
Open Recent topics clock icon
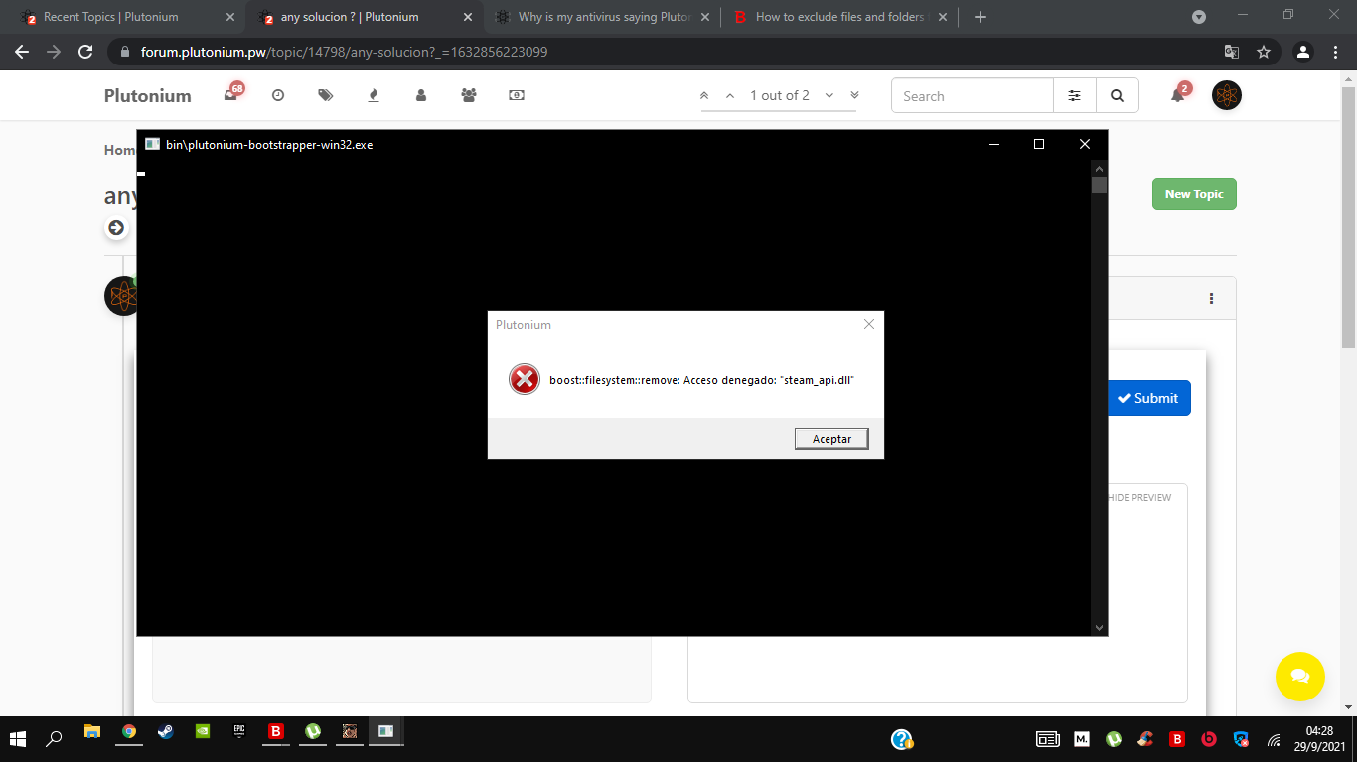[x=278, y=96]
